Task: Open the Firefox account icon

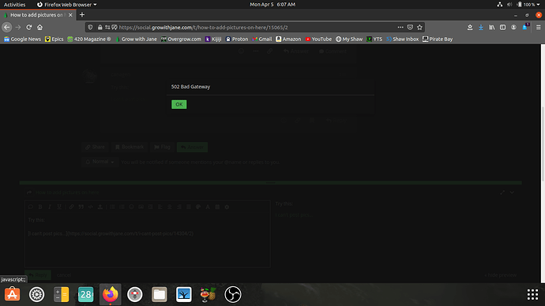Action: (513, 28)
